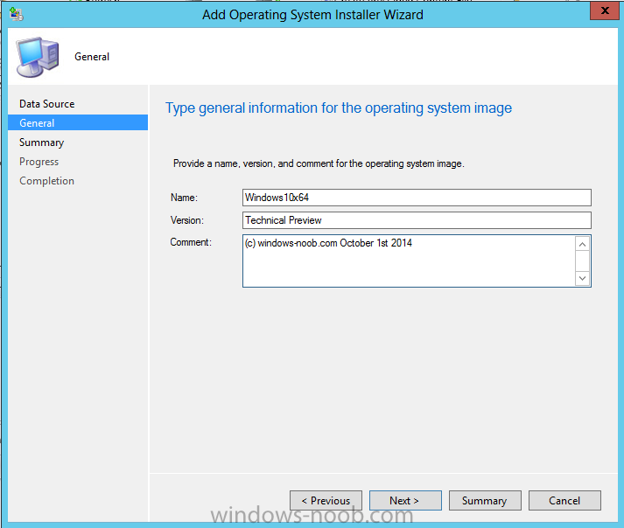Click the 'Version:' label
Image resolution: width=624 pixels, height=528 pixels.
(186, 220)
